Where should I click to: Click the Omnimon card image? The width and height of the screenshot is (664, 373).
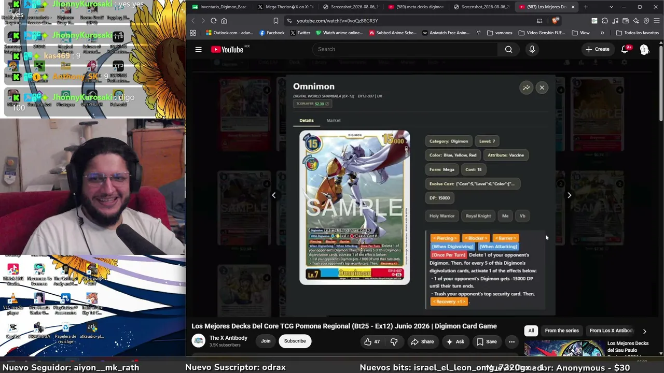click(354, 207)
